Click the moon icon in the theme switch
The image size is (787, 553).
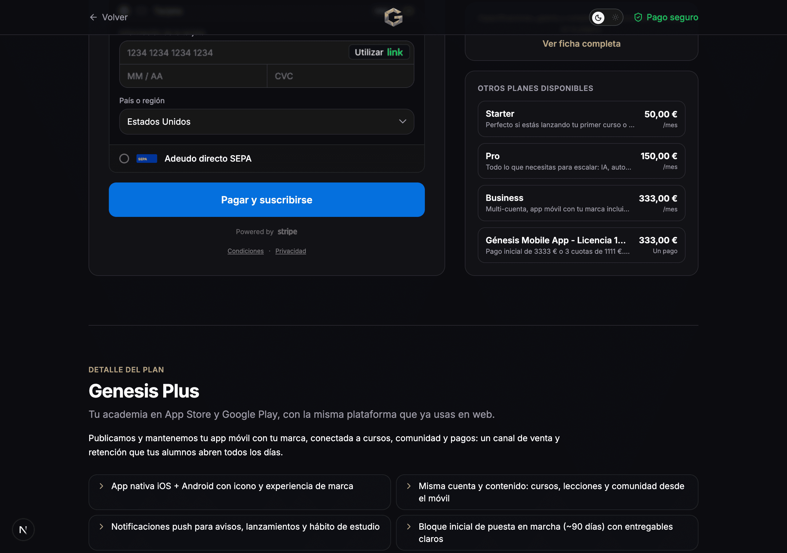pyautogui.click(x=598, y=17)
